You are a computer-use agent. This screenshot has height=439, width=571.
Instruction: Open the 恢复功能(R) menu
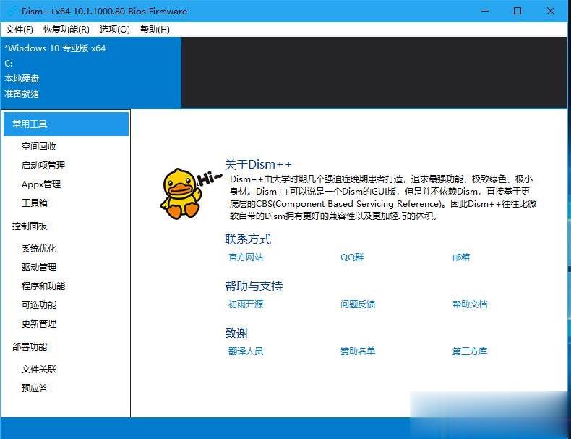pos(66,30)
